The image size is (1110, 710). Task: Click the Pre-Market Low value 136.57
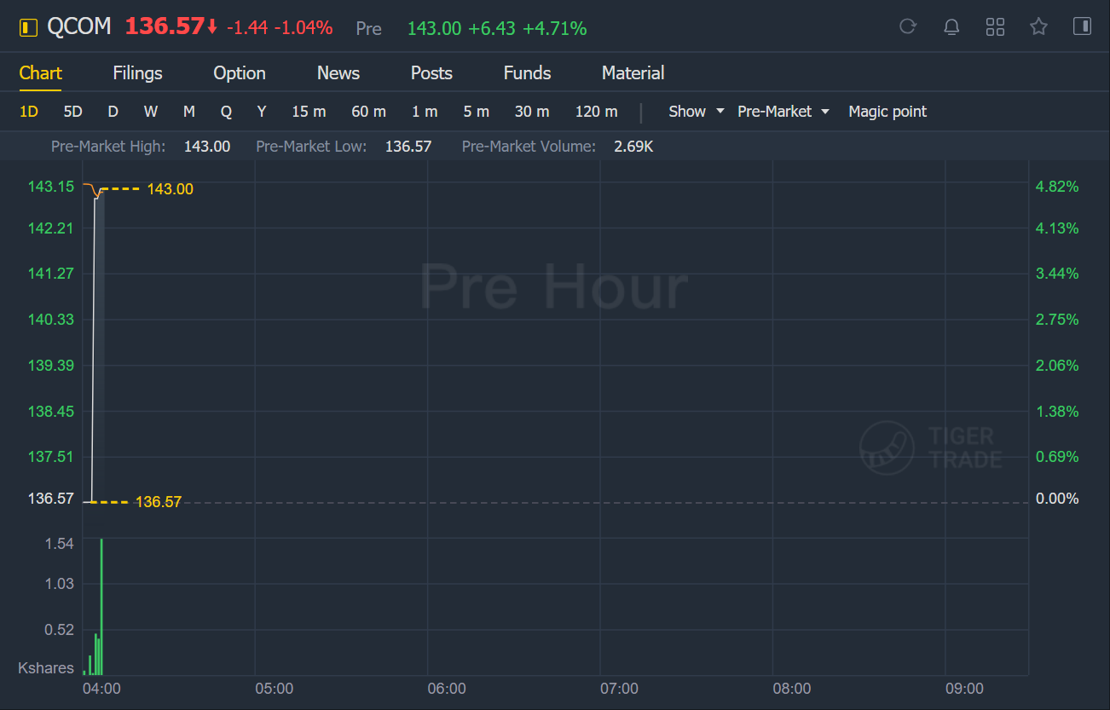tap(408, 147)
